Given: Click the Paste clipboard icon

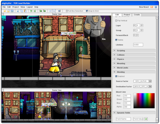Looking at the screenshot, I should [25, 11].
